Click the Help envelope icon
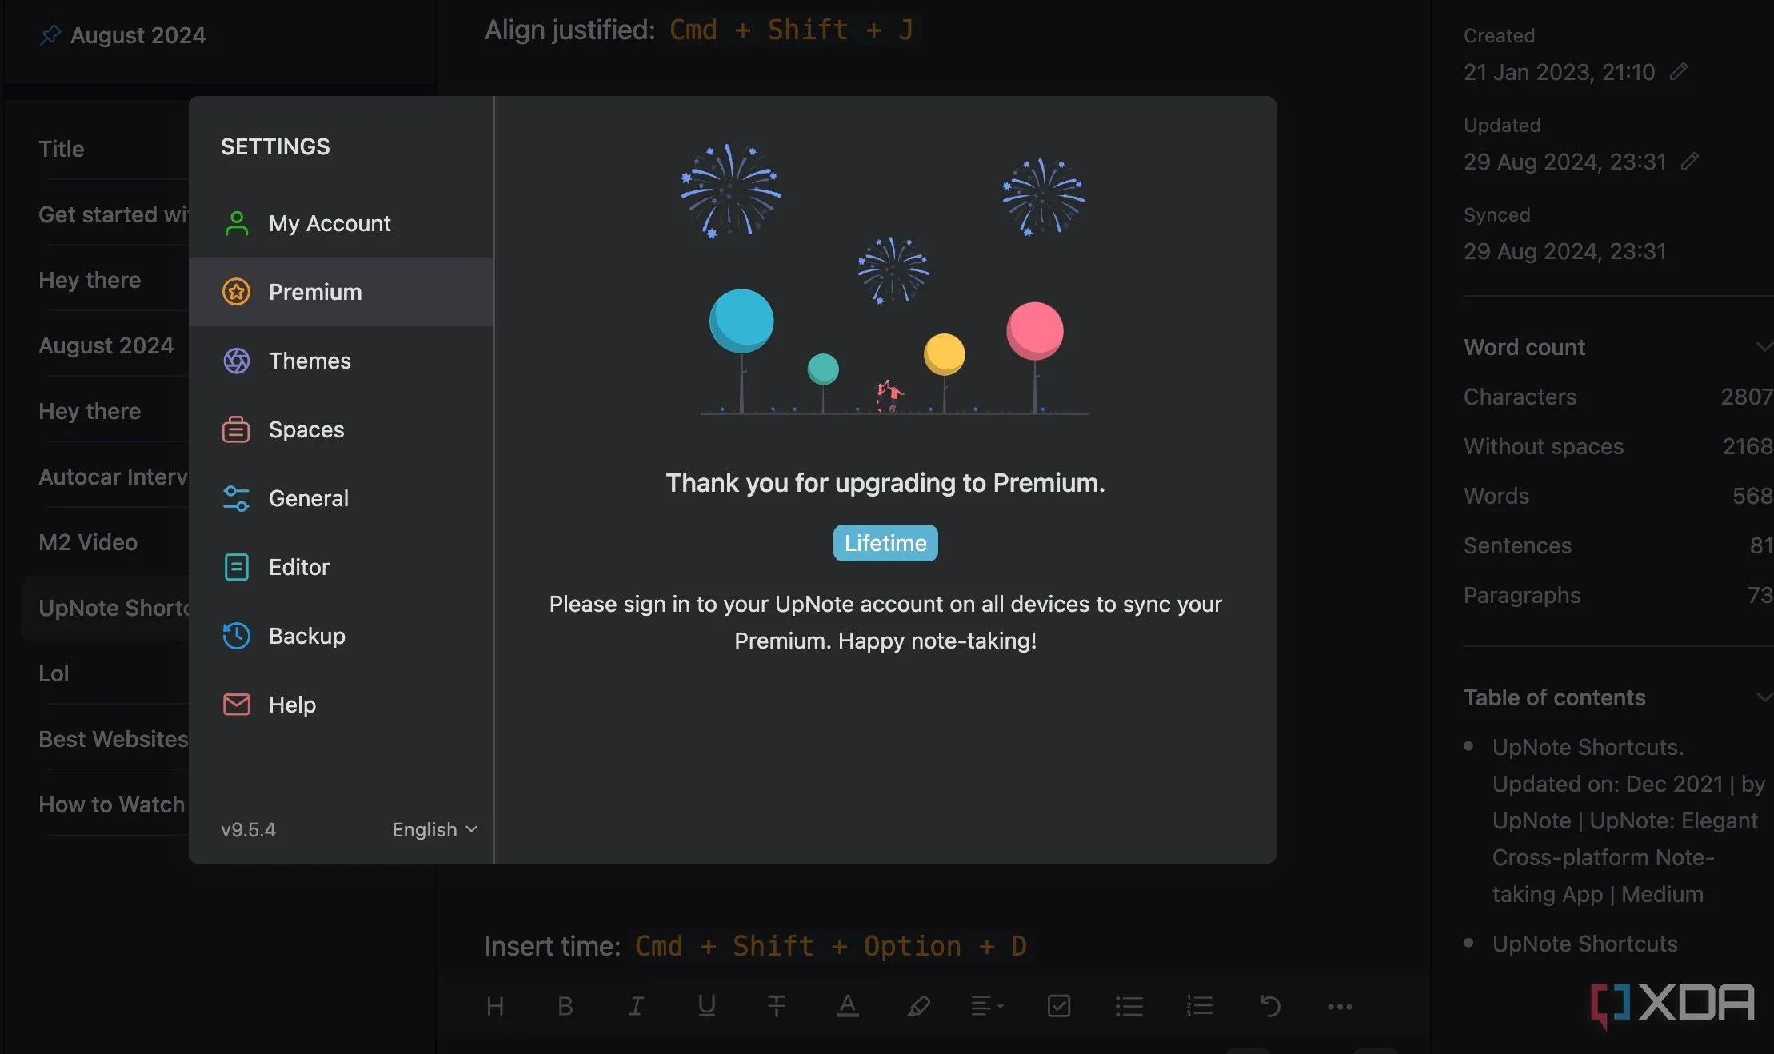 coord(236,705)
